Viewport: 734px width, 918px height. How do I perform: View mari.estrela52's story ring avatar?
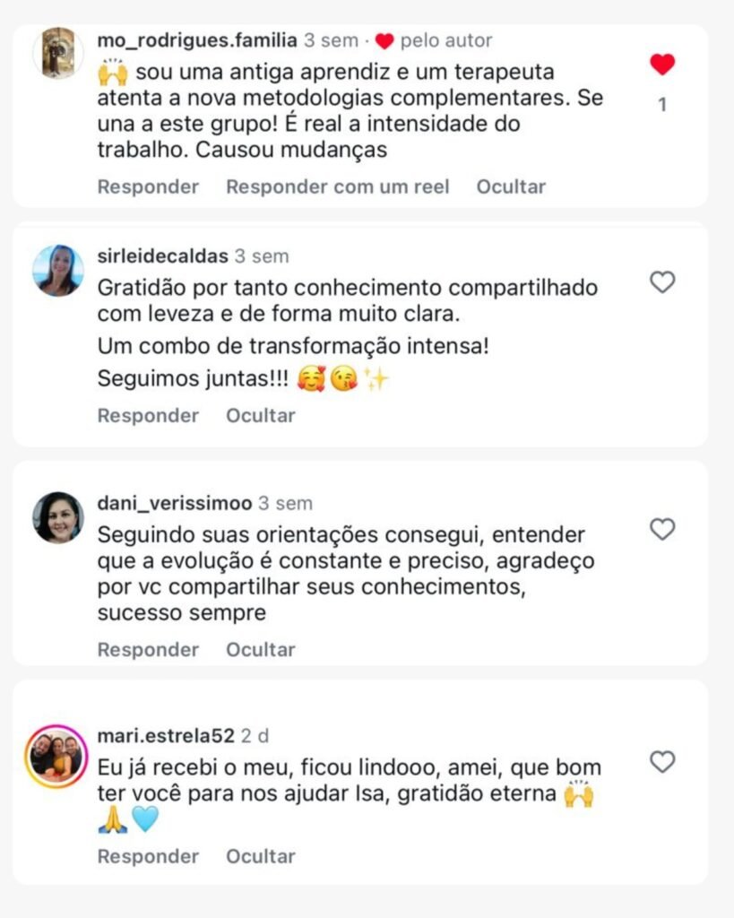pos(56,756)
